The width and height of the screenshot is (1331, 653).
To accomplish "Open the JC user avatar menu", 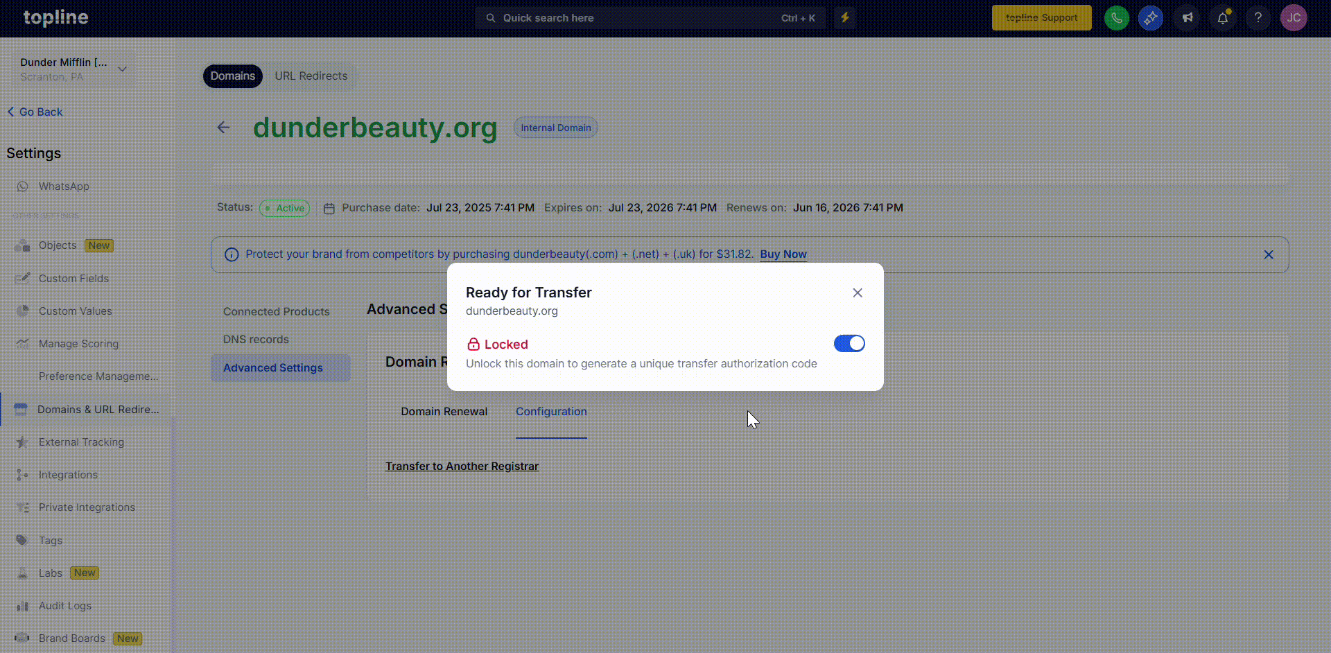I will pos(1294,18).
